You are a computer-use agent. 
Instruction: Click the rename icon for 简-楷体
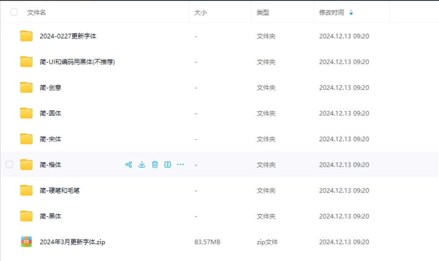tap(168, 165)
